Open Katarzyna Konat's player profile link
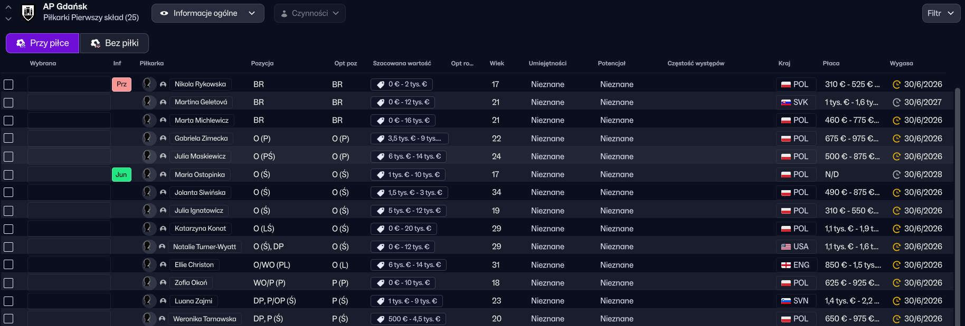Screen dimensions: 965x326 (x=200, y=229)
